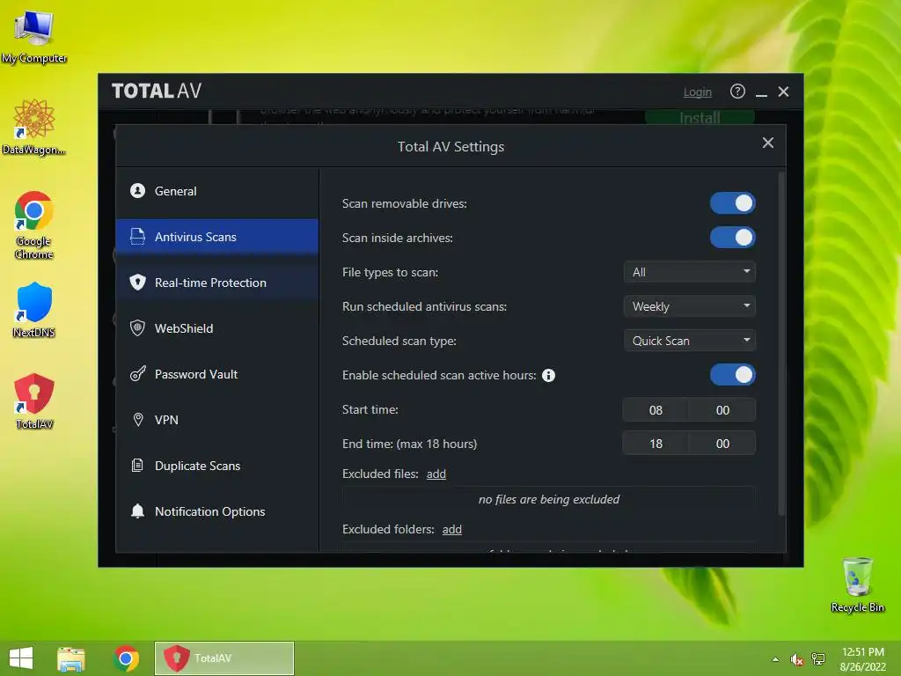This screenshot has height=676, width=901.
Task: Click the Google Chrome desktop shortcut
Action: (34, 225)
